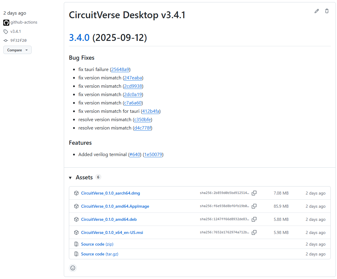This screenshot has width=337, height=279.
Task: Click the github-actions avatar icon
Action: pyautogui.click(x=6, y=22)
